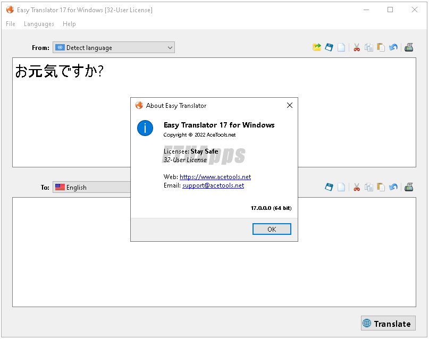Click into the Japanese source text box

click(214, 112)
